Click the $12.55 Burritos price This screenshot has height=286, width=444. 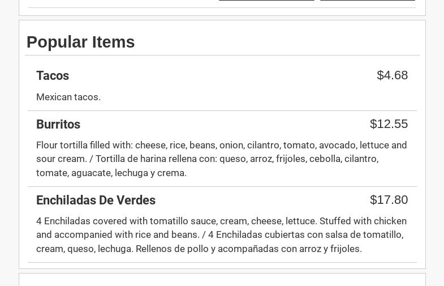point(389,124)
